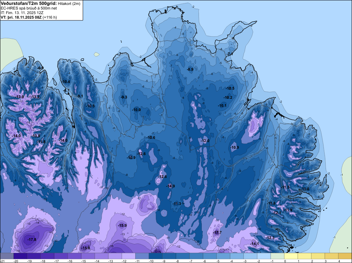
Task: Click the legend color swatch labeled -10
Action: pyautogui.click(x=156, y=256)
